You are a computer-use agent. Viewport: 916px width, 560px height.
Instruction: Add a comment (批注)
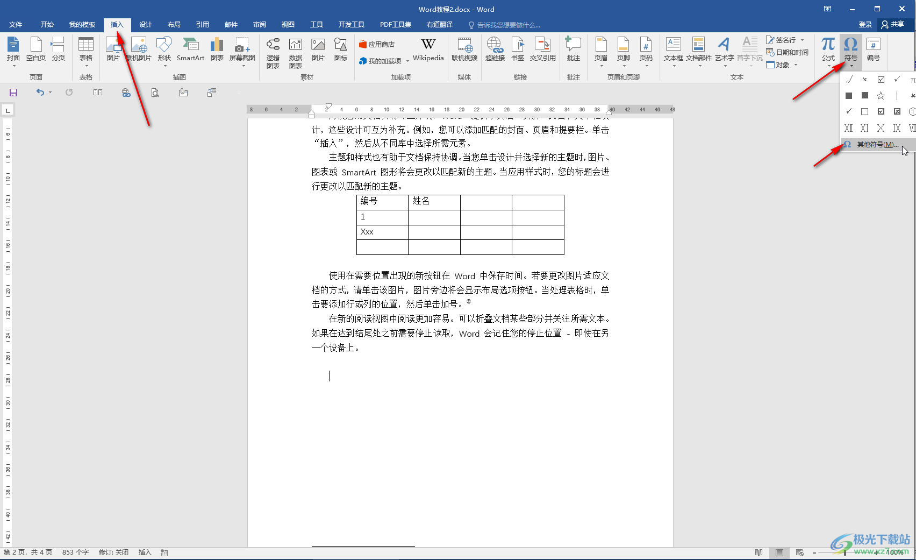coord(574,49)
